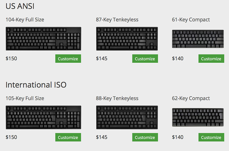229x151 pixels.
Task: Open the "88-Key Tenkeyless" product title
Action: tap(117, 98)
